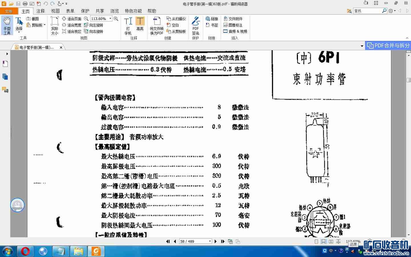Expand the Select (选择) tool dropdown
The height and width of the screenshot is (257, 411).
point(19,32)
